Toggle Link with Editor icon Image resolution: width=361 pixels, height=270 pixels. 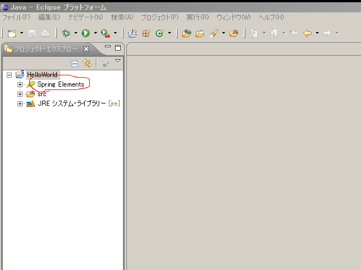point(87,63)
